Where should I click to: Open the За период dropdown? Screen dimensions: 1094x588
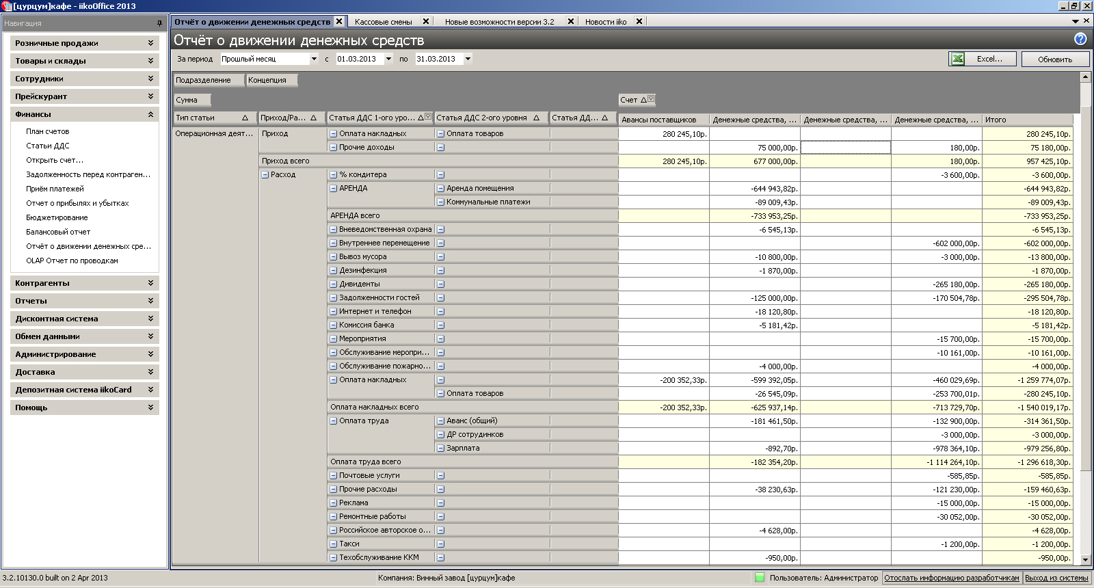click(314, 59)
